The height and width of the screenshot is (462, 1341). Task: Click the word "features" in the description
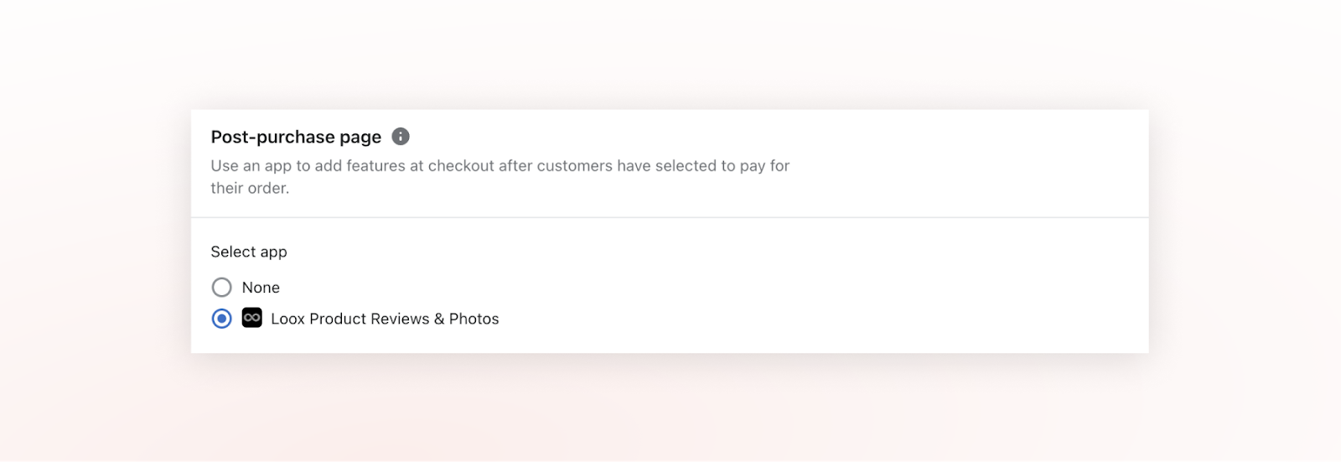pyautogui.click(x=376, y=166)
